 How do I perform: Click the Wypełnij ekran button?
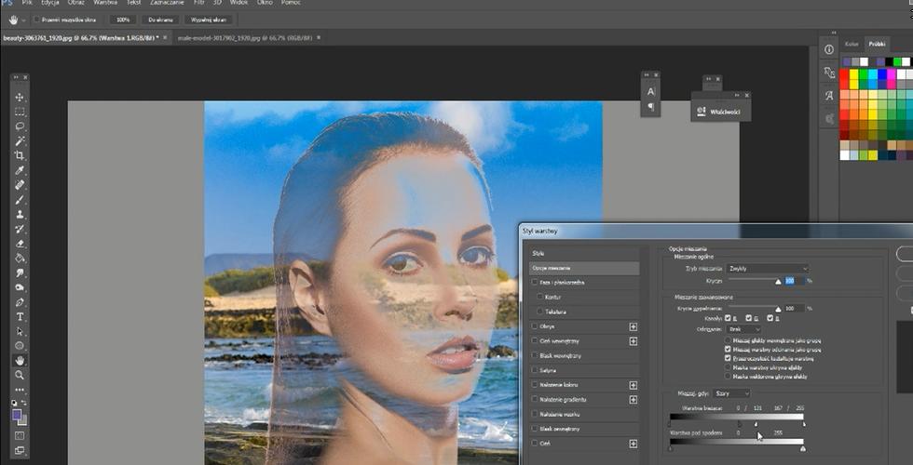209,20
